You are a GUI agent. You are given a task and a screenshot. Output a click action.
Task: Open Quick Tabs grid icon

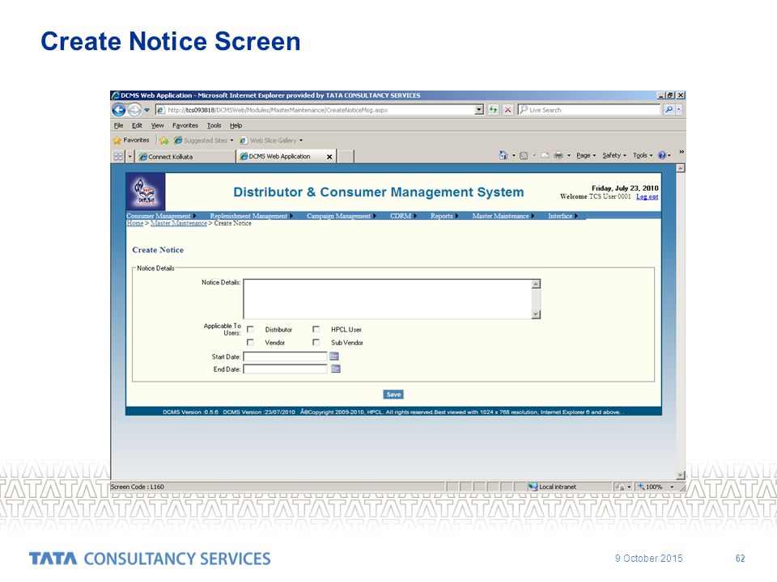tap(118, 156)
